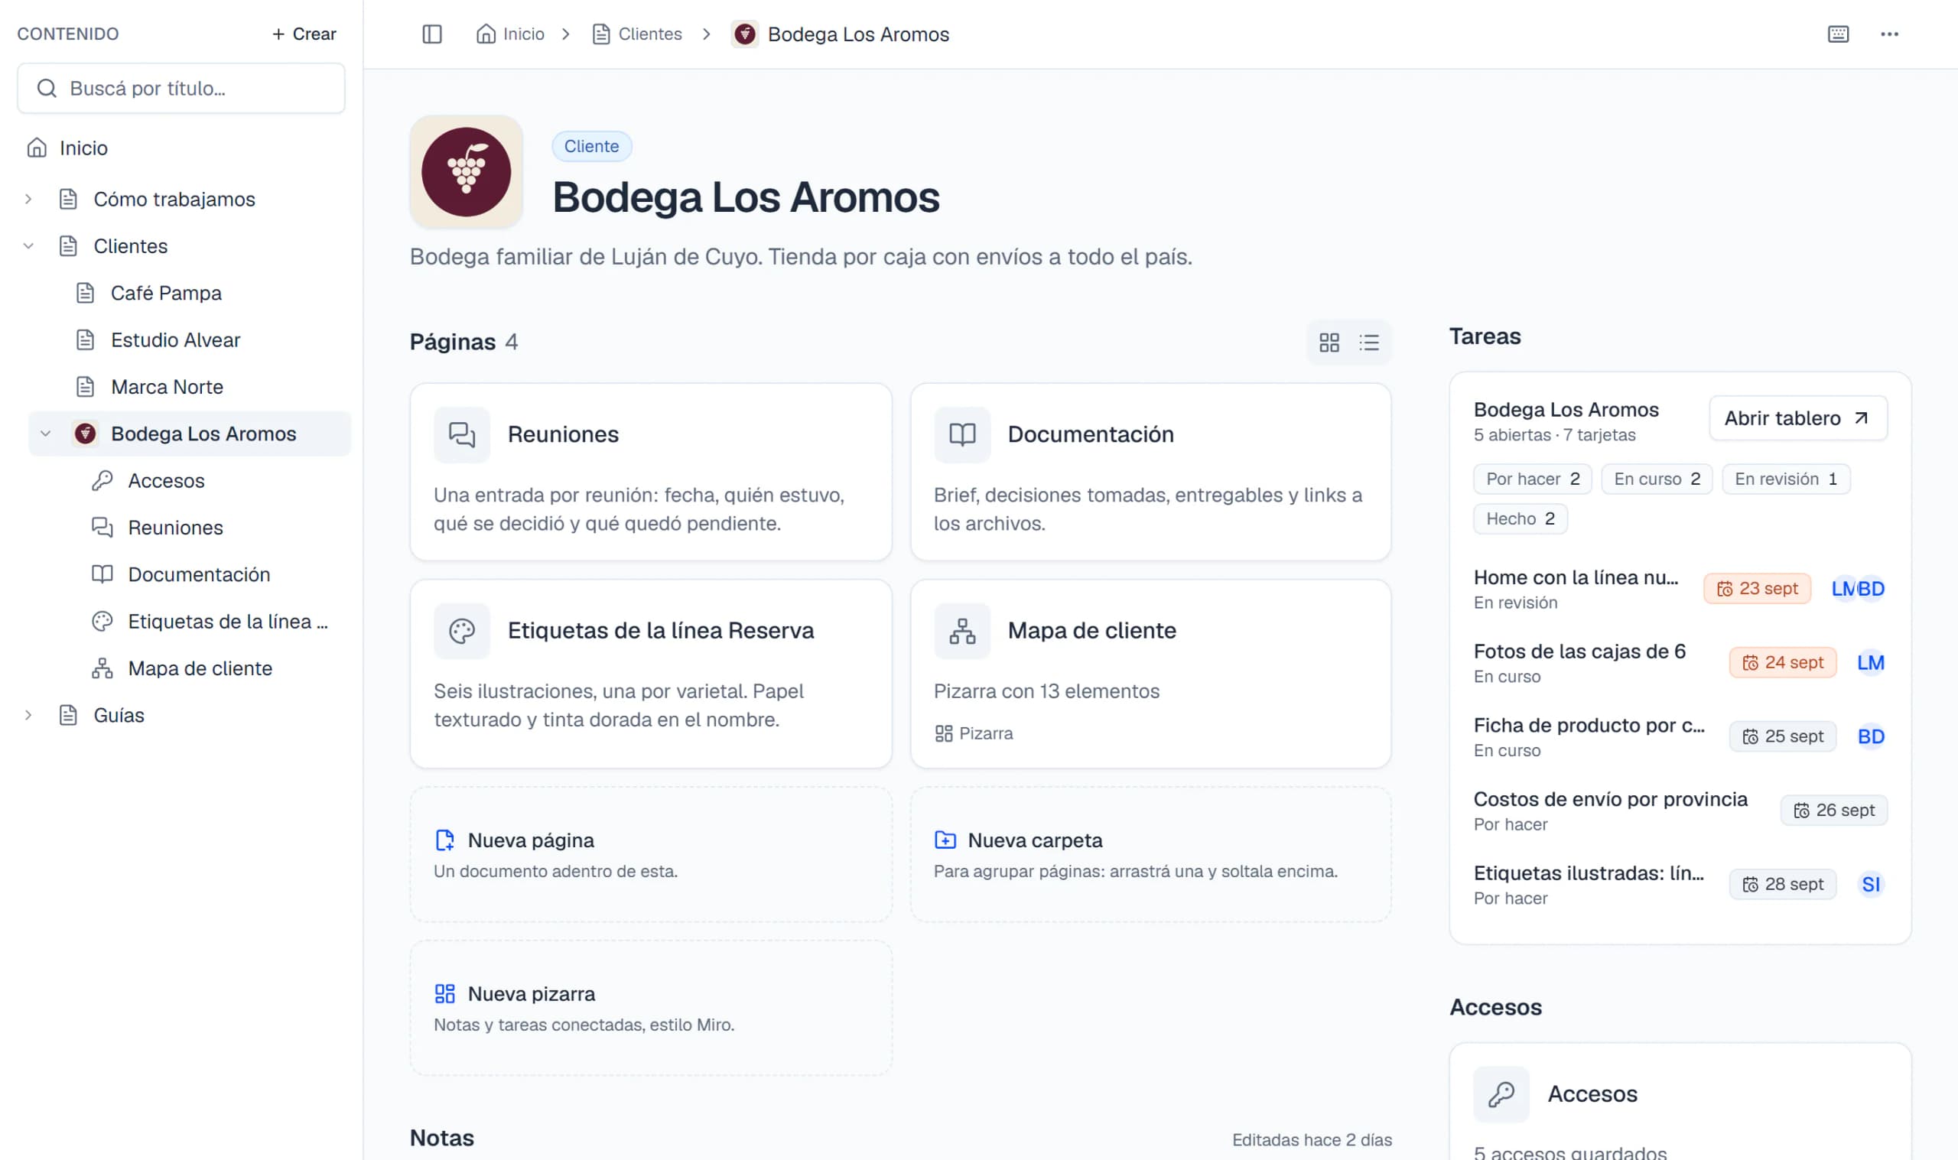Switch Páginas to grid view

click(x=1329, y=343)
